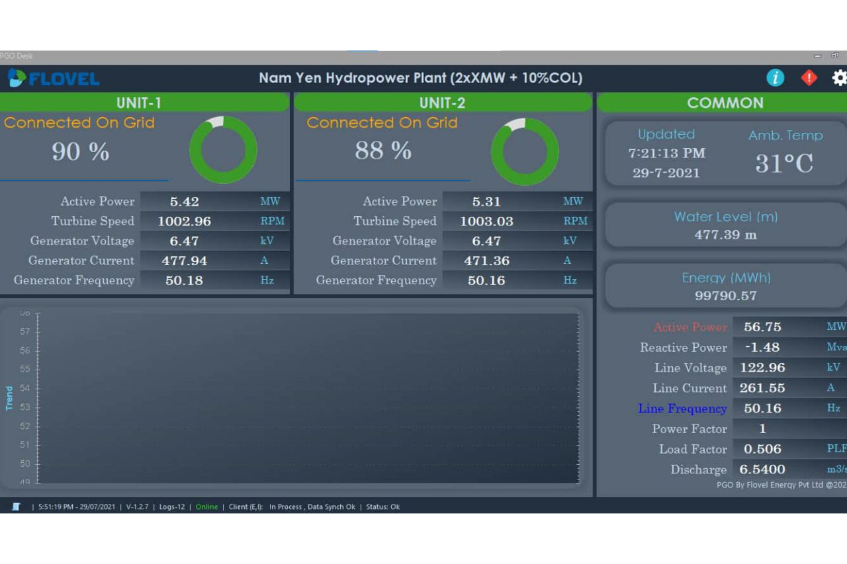The width and height of the screenshot is (847, 564).
Task: Click the Water Level panel
Action: coord(725,225)
